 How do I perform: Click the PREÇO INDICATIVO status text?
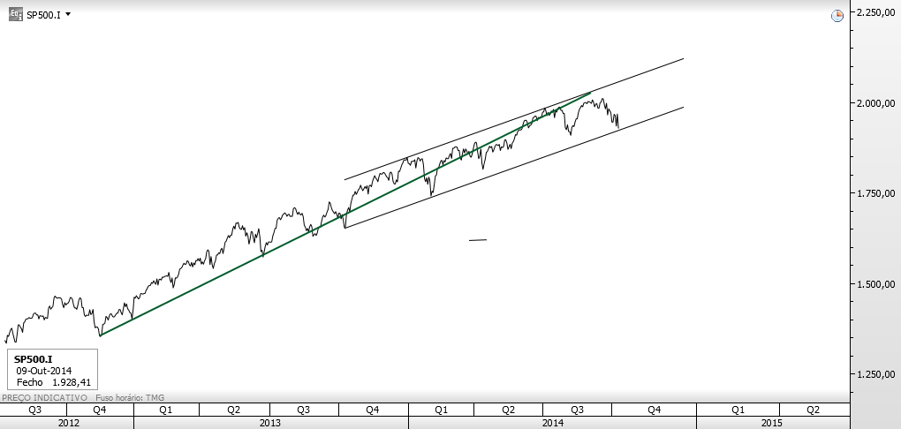point(45,397)
